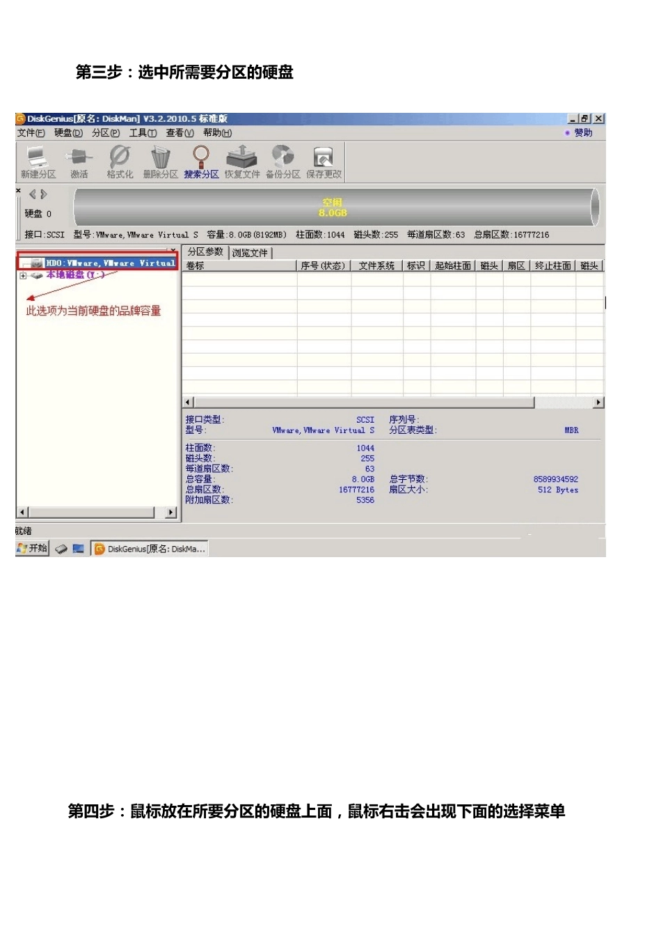This screenshot has width=661, height=936.
Task: Click the first 磁头 column header
Action: point(490,266)
